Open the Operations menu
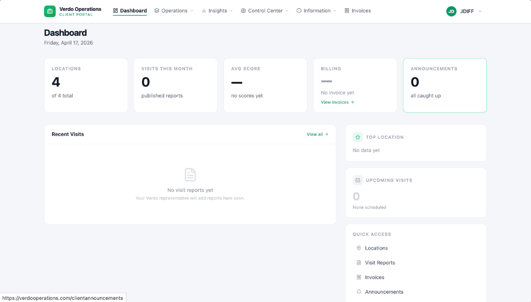Screen dimensions: 531x302 coord(174,11)
